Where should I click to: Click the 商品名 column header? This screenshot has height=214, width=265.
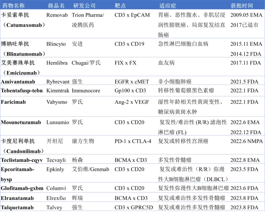point(56,6)
